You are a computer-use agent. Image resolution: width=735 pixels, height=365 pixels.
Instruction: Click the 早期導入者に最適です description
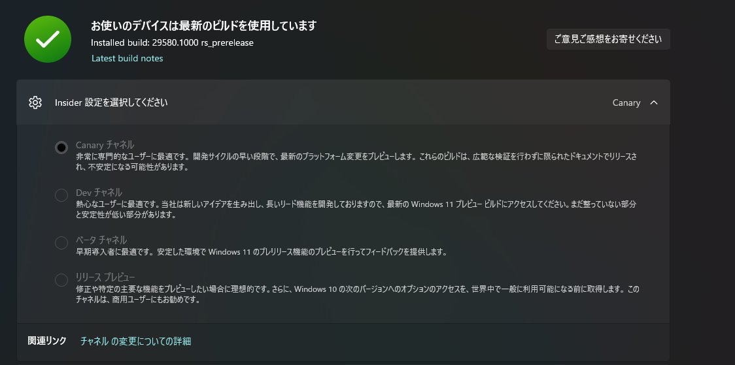tap(262, 252)
